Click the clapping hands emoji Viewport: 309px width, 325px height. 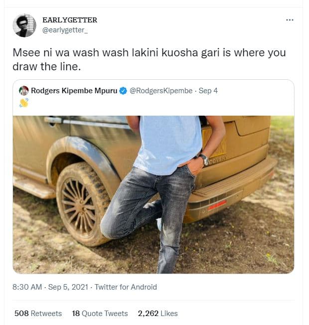(x=24, y=103)
